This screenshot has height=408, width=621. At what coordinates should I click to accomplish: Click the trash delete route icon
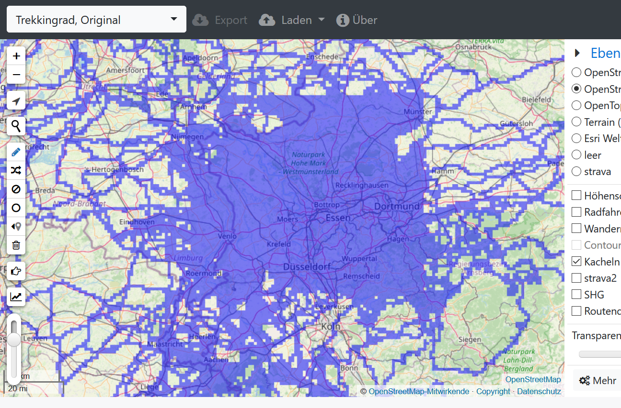16,245
